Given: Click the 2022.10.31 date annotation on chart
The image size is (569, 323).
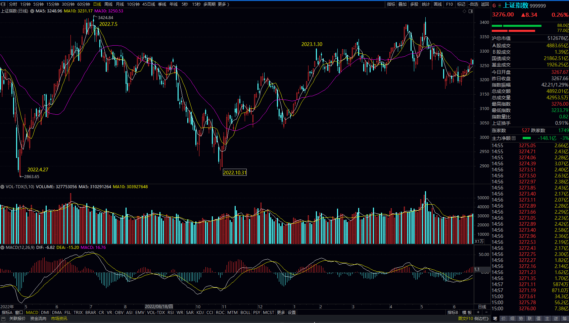Looking at the screenshot, I should [x=235, y=173].
